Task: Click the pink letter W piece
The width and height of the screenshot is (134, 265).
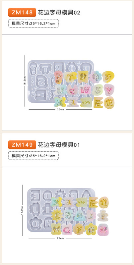Action: [x=84, y=89]
